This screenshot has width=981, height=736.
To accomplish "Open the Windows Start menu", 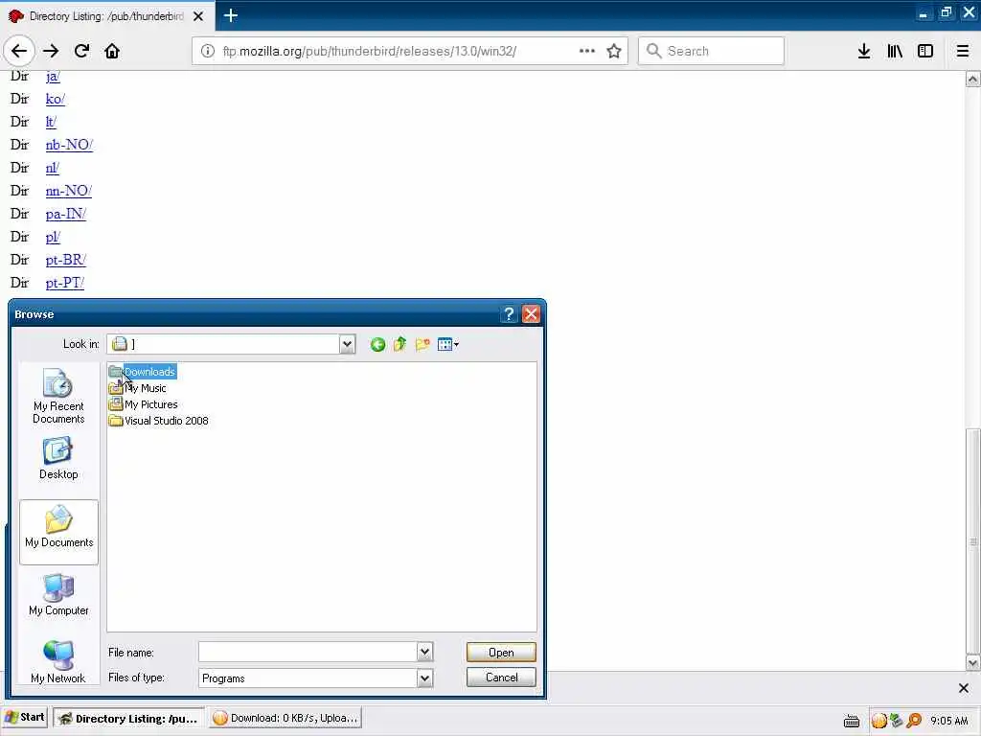I will [x=25, y=718].
